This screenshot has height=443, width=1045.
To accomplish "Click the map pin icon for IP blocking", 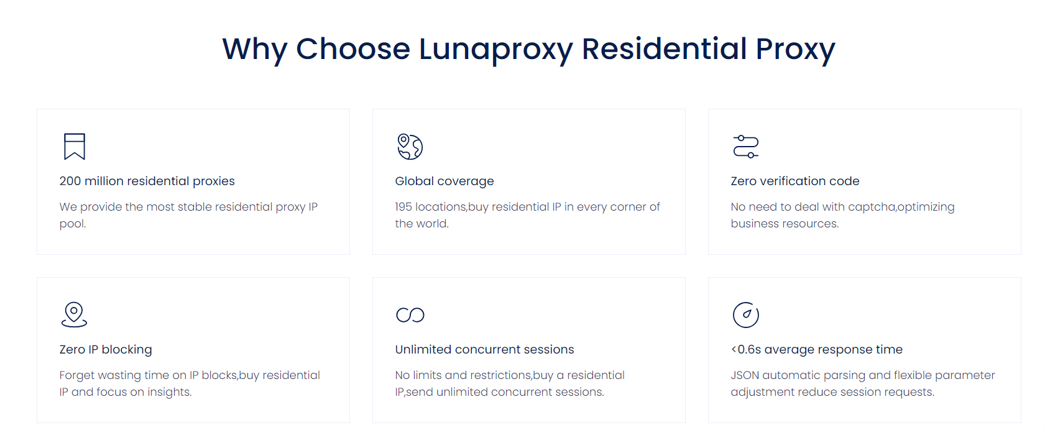I will click(74, 314).
